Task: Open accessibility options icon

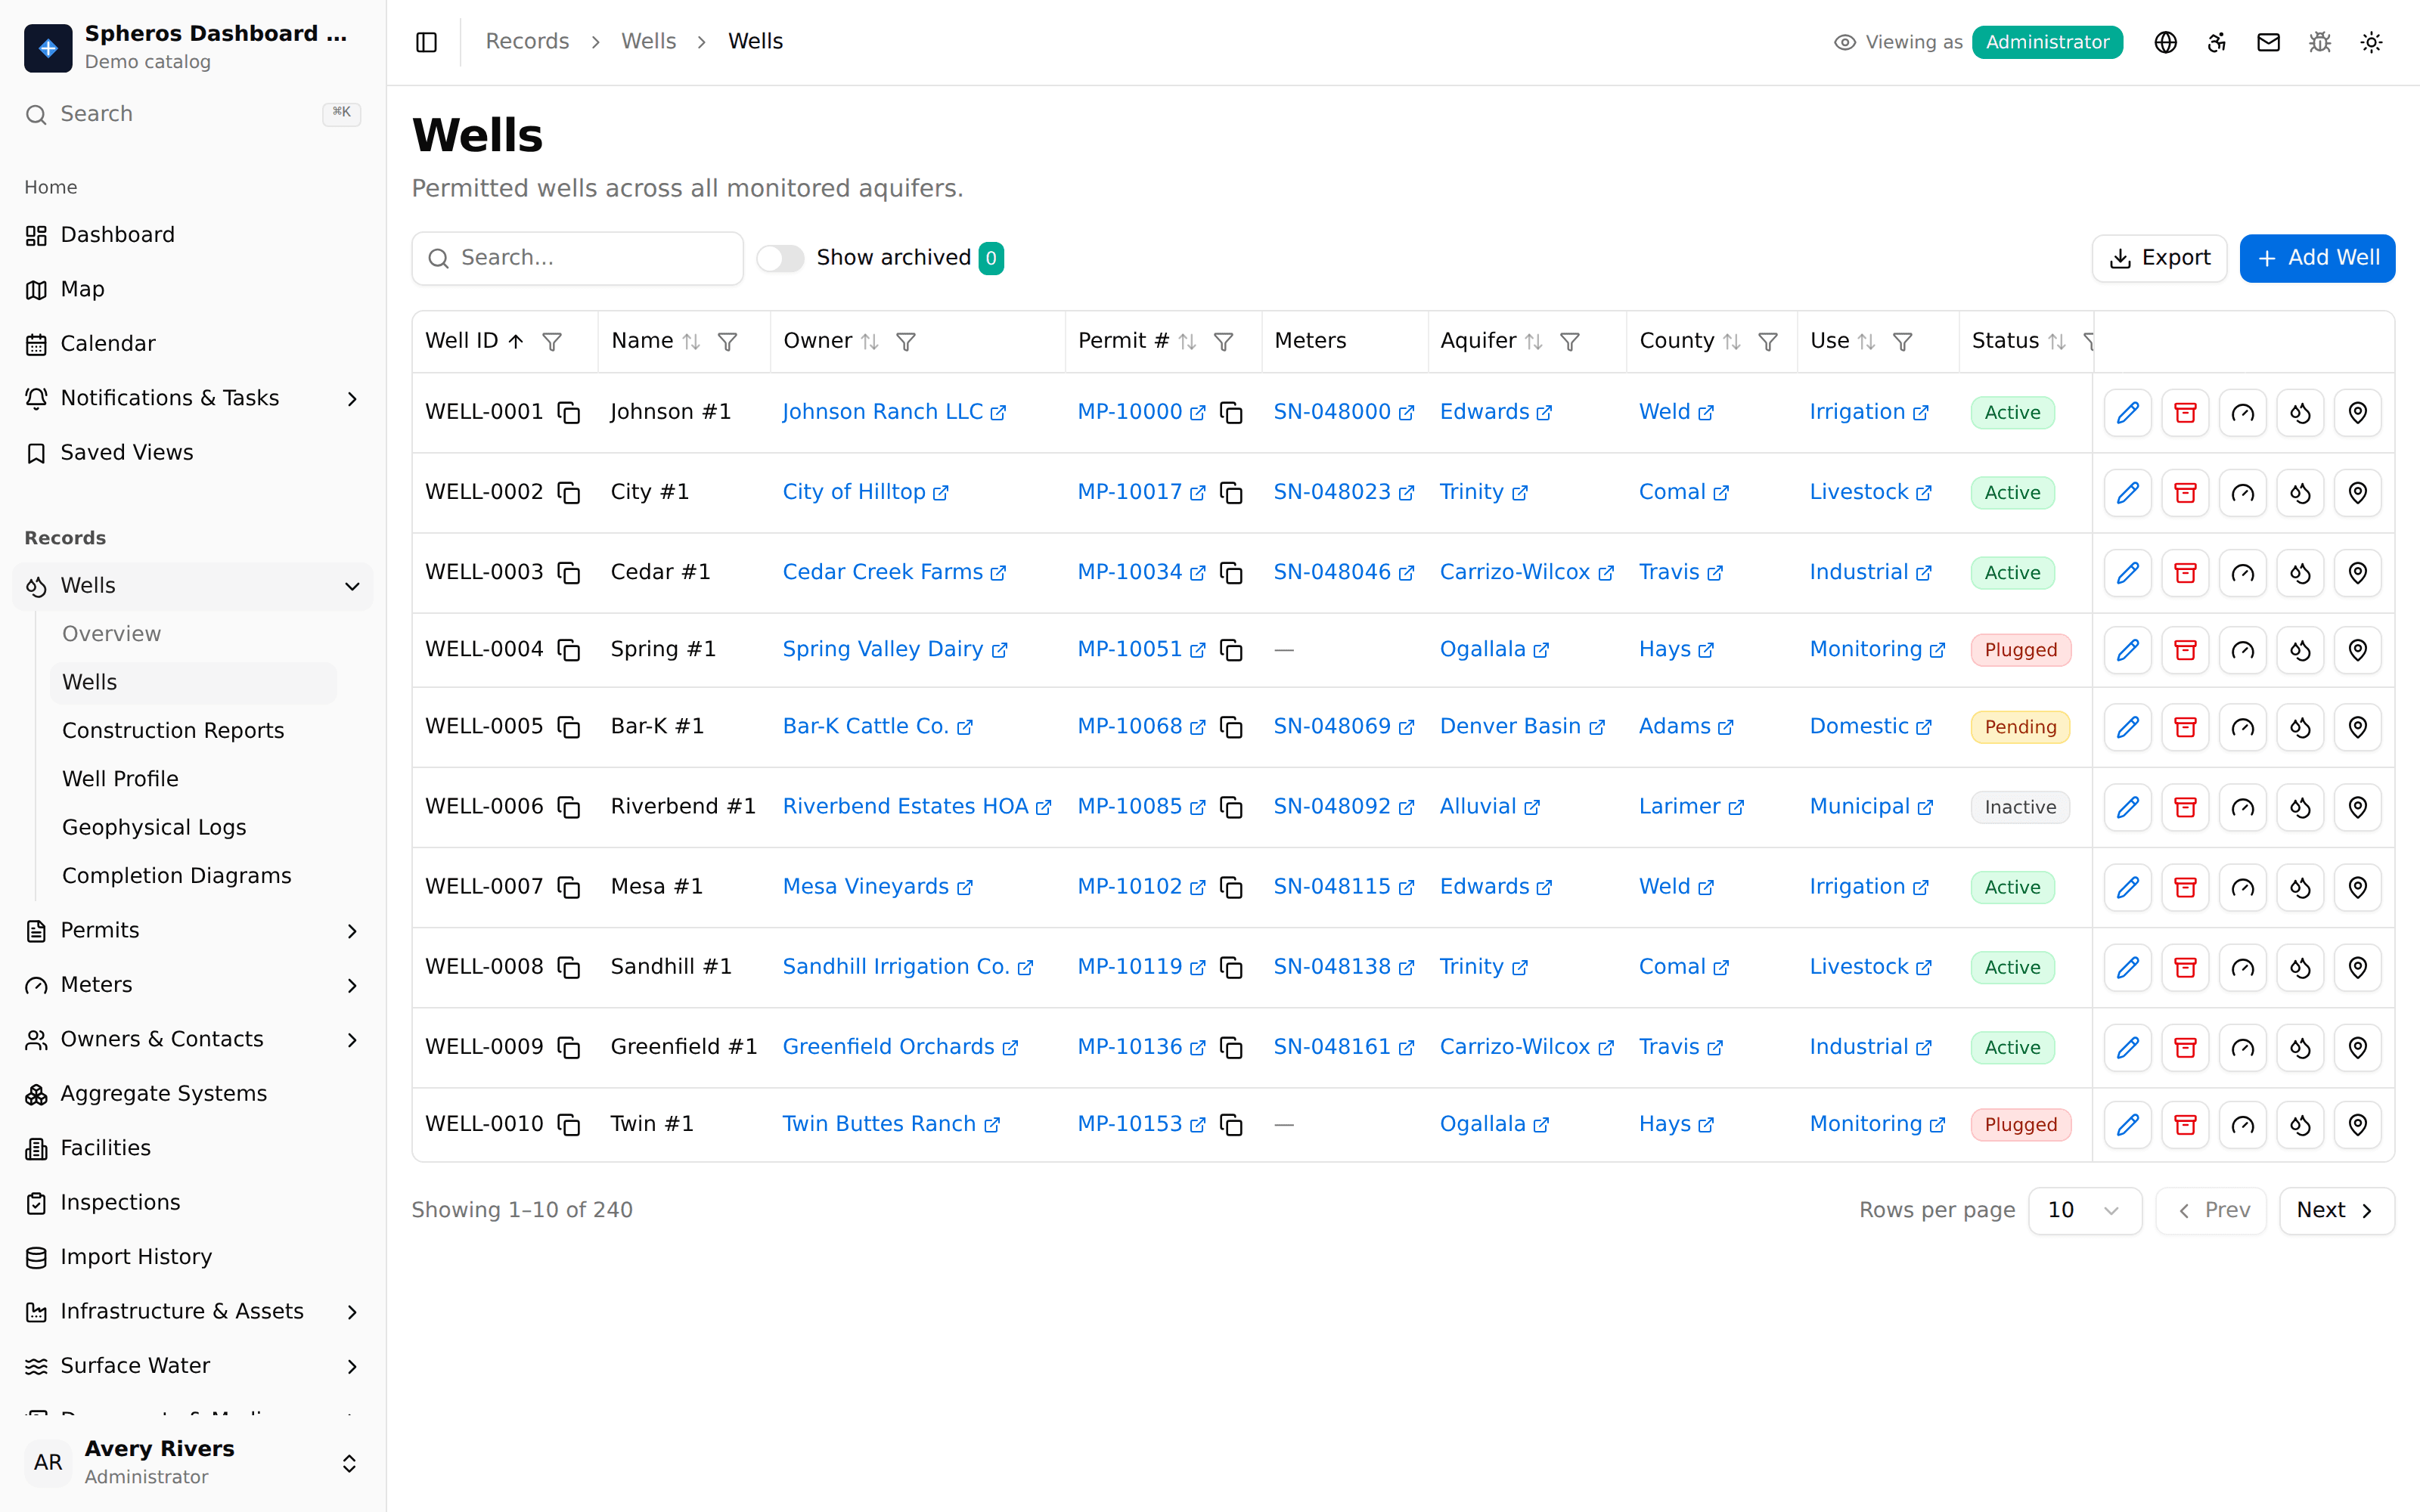Action: [x=2217, y=42]
